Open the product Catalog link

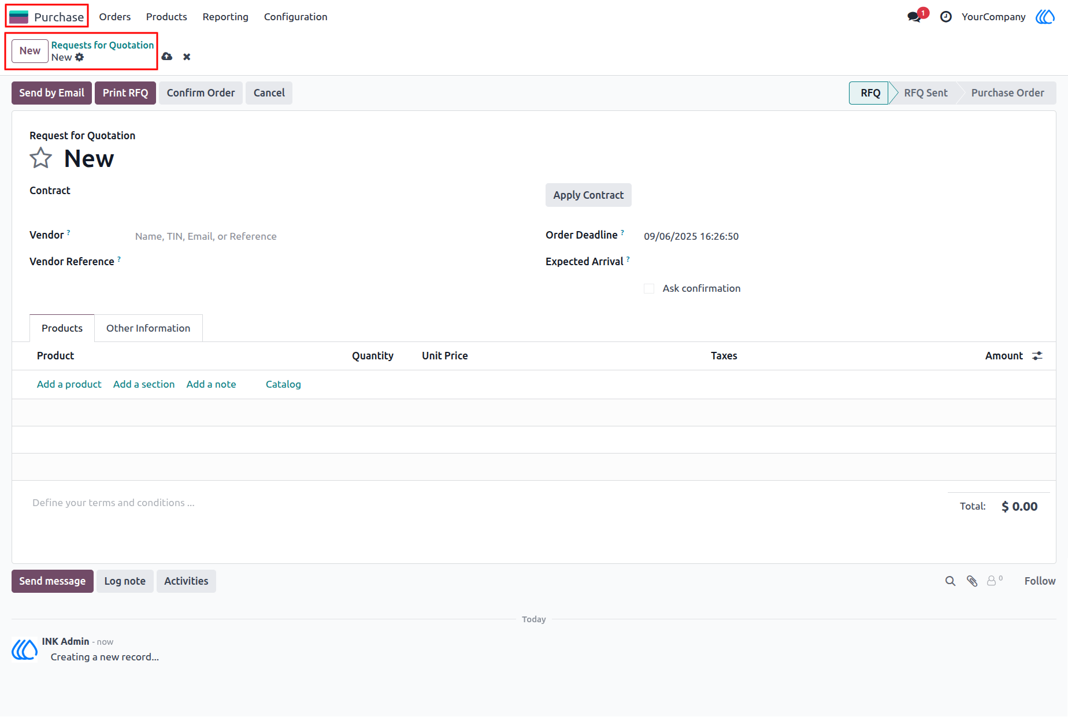283,384
